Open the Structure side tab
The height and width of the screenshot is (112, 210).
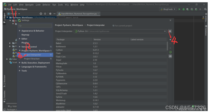pos(4,81)
